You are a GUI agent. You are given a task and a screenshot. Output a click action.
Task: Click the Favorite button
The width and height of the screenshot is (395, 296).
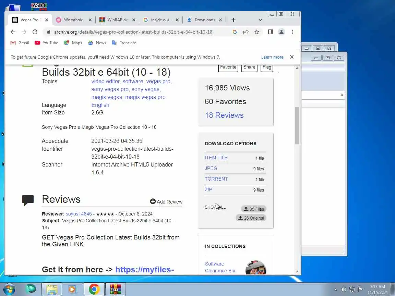(x=228, y=67)
